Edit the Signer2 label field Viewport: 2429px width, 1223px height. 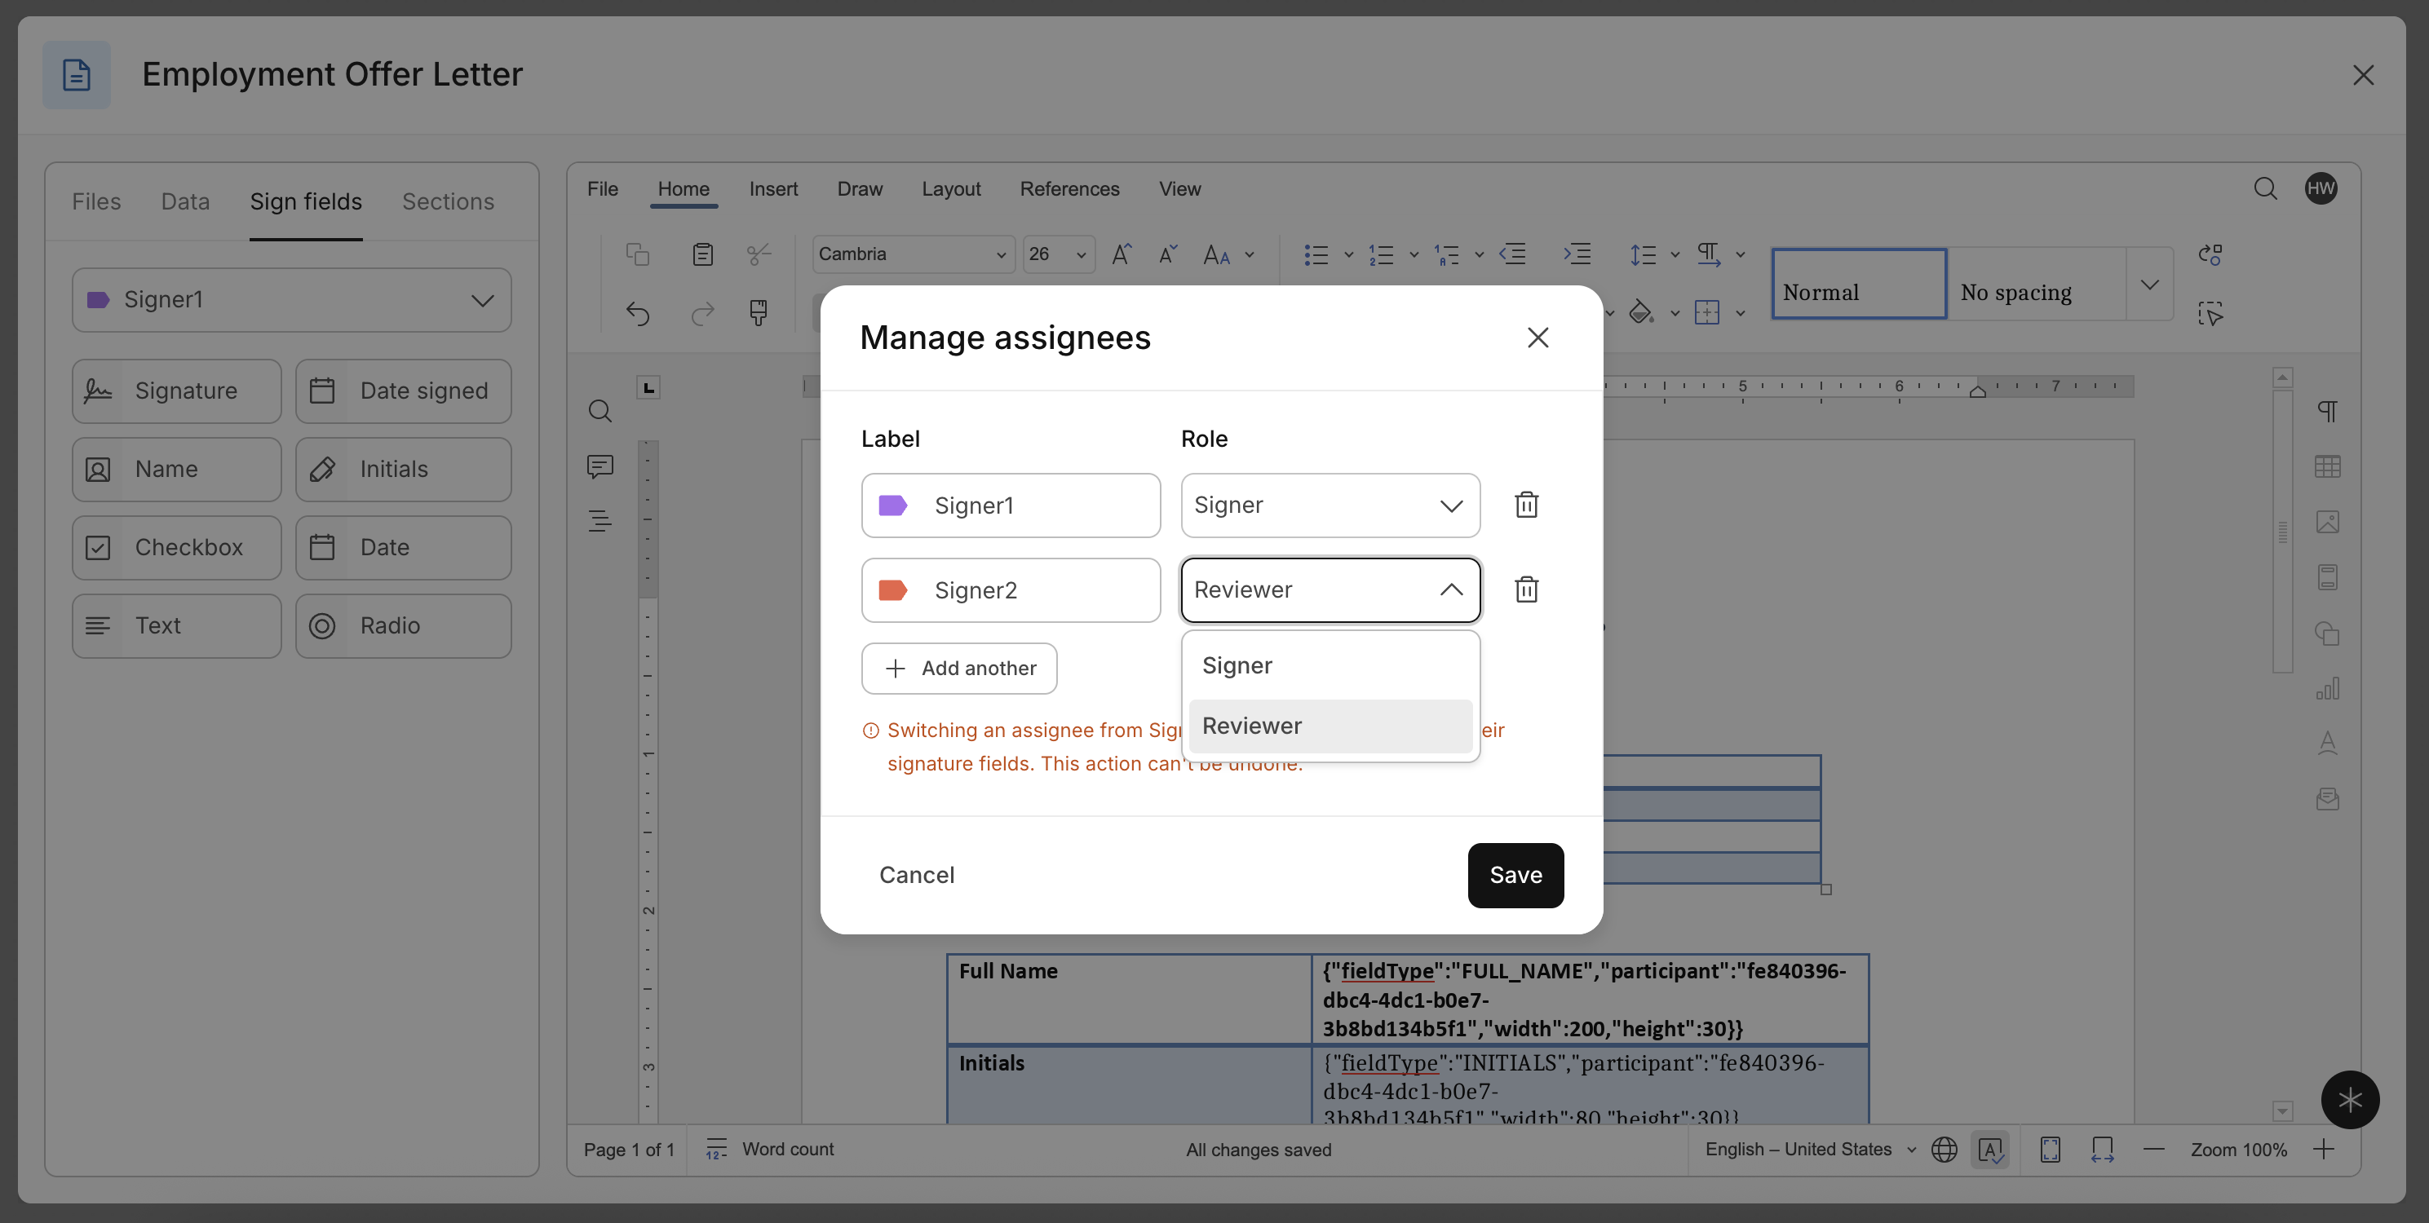point(1011,589)
